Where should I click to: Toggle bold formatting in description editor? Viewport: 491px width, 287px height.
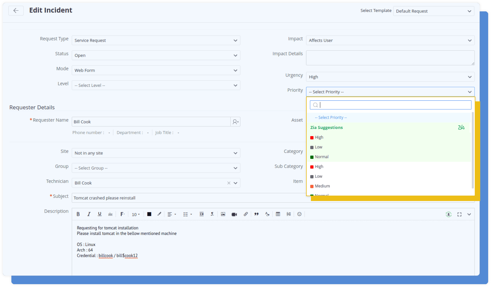[78, 214]
